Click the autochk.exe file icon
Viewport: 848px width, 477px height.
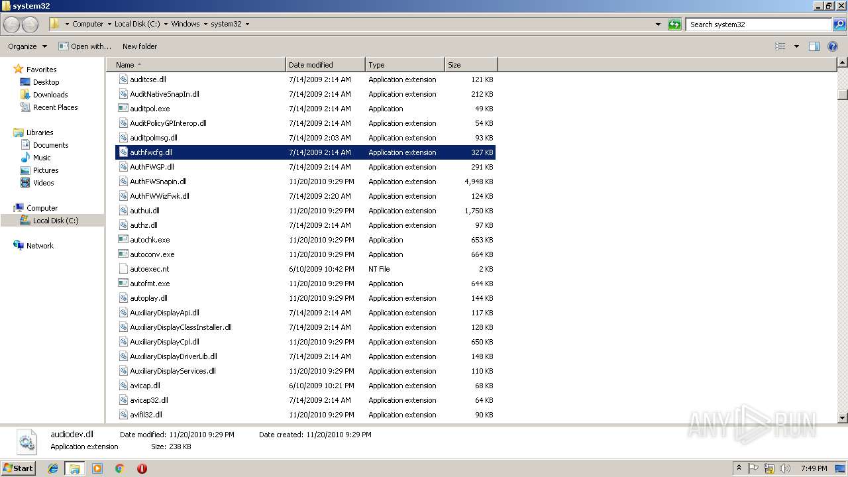tap(123, 240)
